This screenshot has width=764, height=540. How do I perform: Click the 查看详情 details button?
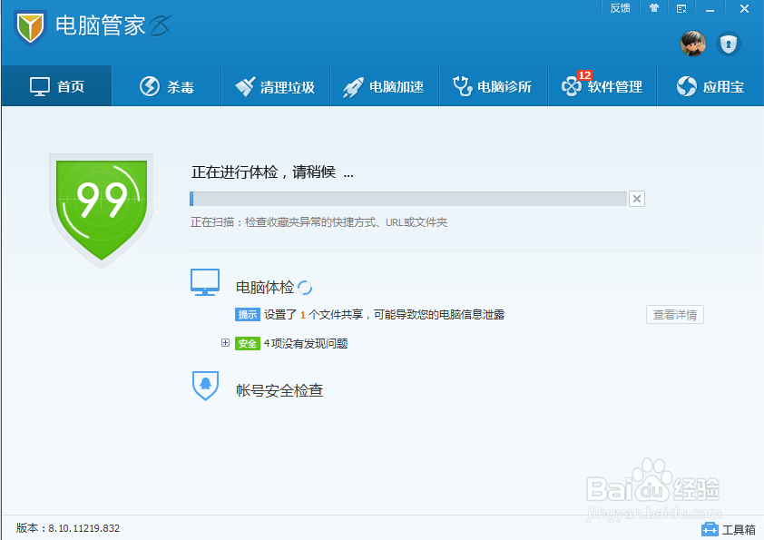[675, 314]
